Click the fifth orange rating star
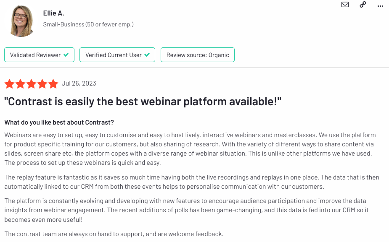389x242 pixels. pos(53,83)
